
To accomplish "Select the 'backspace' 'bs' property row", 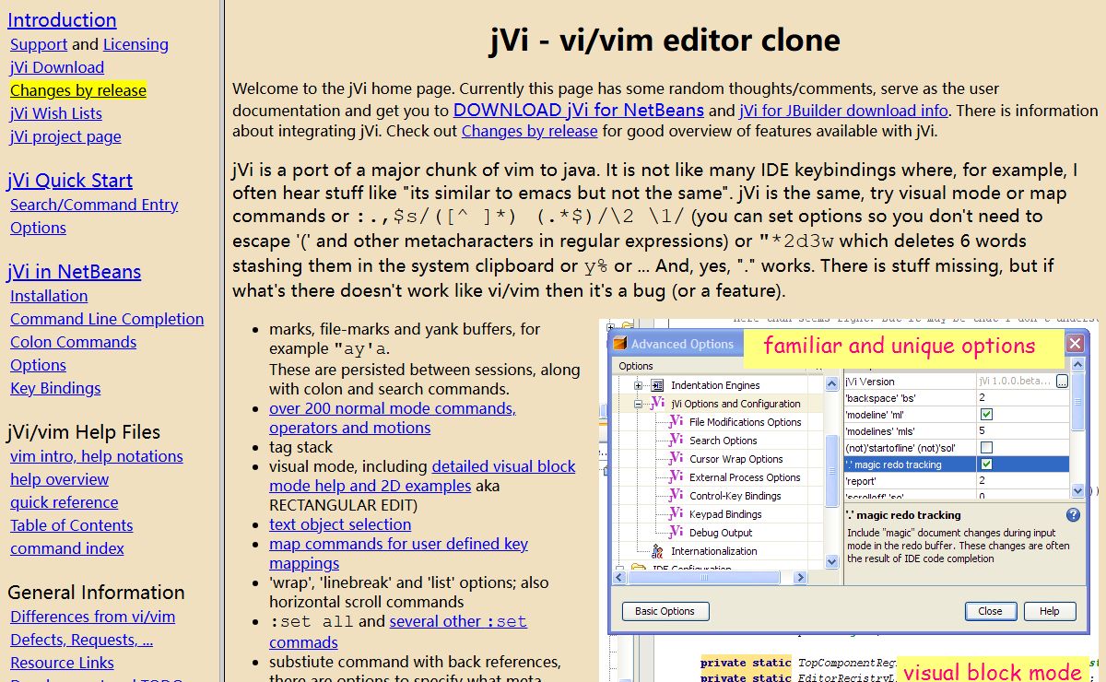I will (x=957, y=398).
